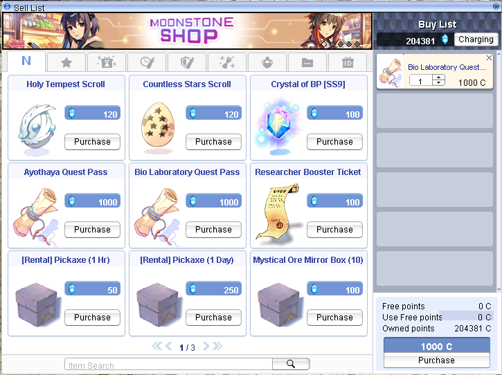Remove Bio Laboratory Quest from buy list
The height and width of the screenshot is (375, 502).
click(489, 58)
